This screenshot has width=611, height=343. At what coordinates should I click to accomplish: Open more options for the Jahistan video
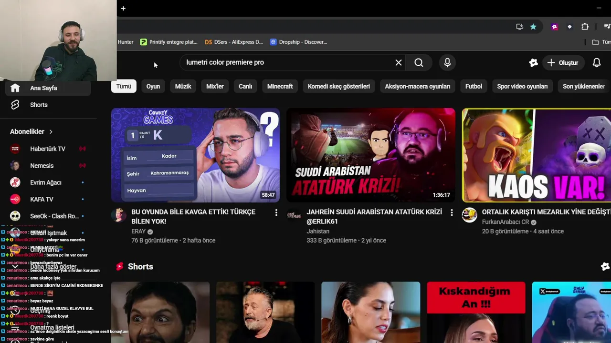(x=452, y=213)
